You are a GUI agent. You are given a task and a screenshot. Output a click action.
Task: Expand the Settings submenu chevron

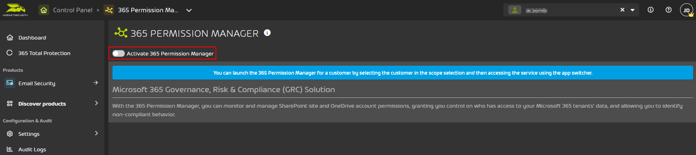[97, 133]
